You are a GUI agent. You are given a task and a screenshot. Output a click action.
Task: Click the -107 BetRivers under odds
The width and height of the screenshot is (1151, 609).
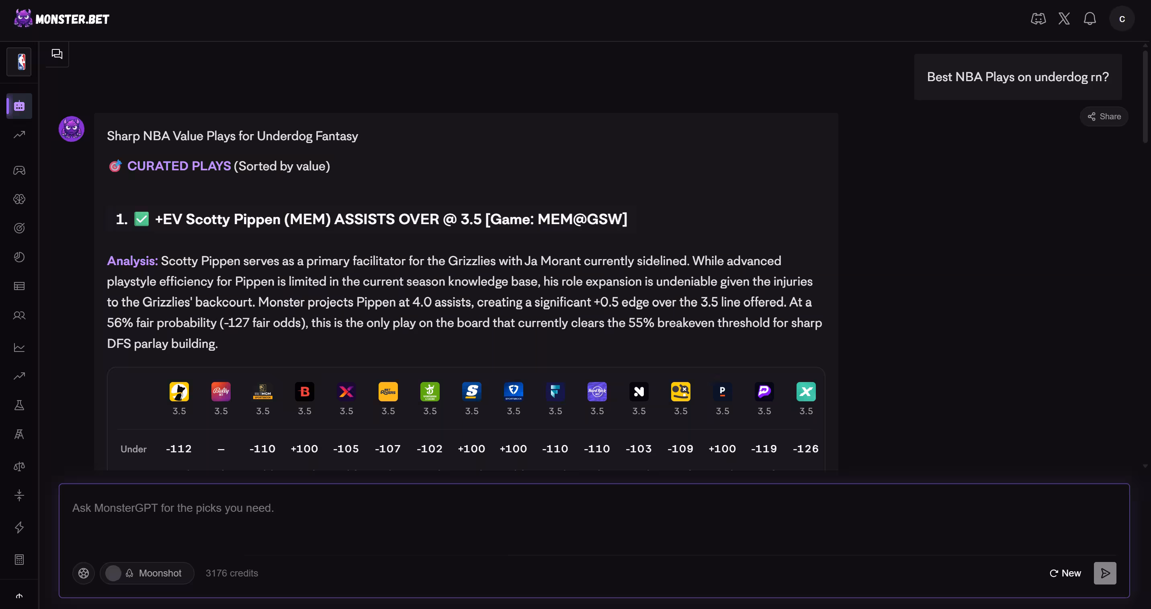coord(388,448)
